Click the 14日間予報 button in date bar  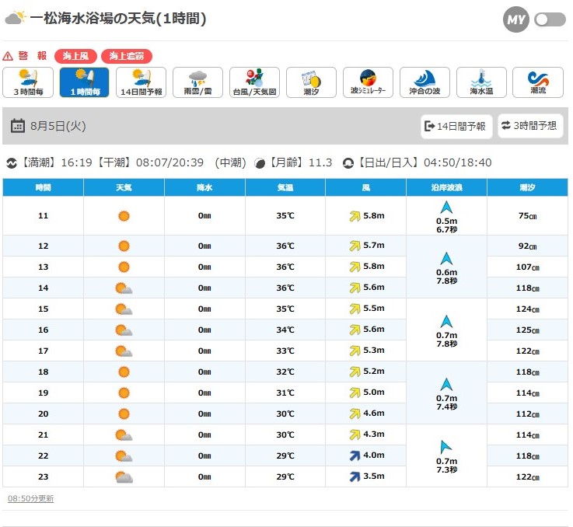[456, 126]
